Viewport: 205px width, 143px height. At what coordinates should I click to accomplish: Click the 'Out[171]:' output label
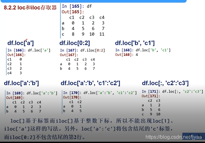tap(151, 96)
